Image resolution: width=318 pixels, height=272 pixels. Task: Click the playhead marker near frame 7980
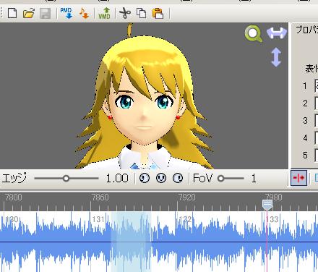point(267,205)
